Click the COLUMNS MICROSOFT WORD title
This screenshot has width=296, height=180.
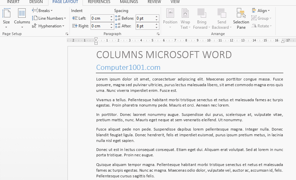tap(164, 55)
